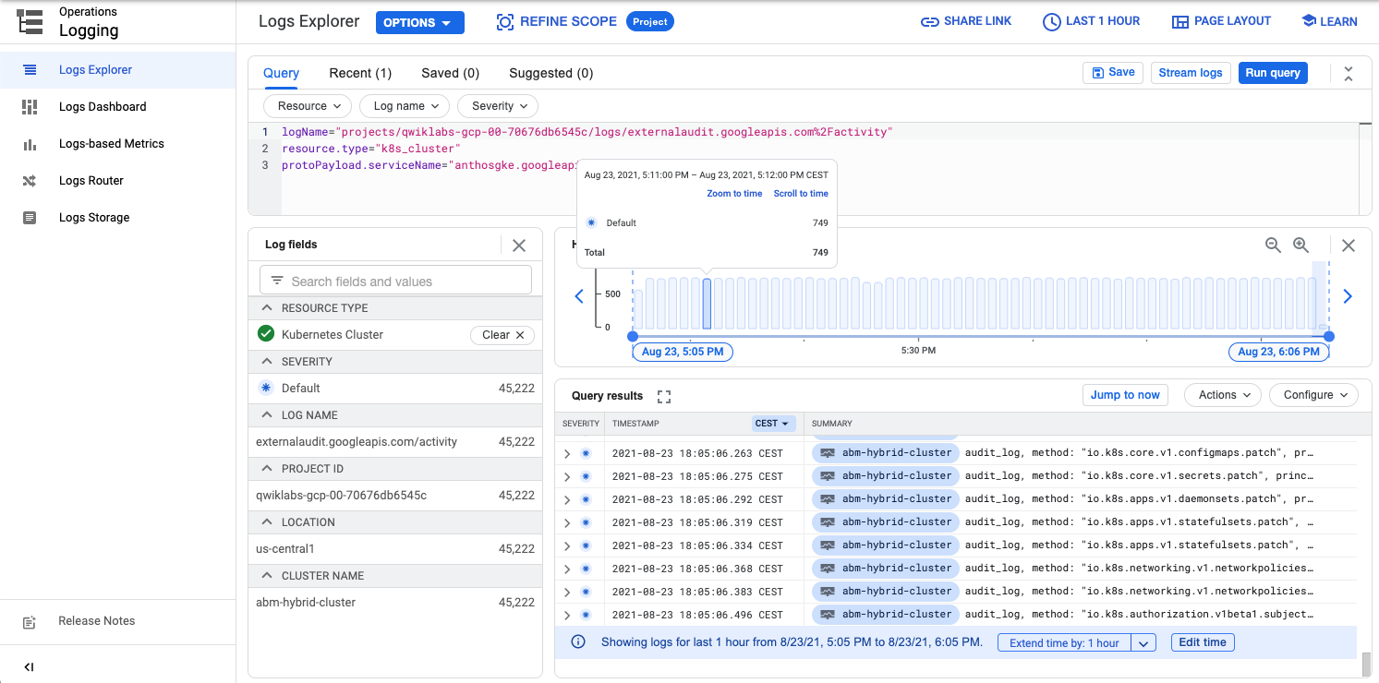Open the extend time duration dropdown arrow
Viewport: 1379px width, 683px height.
click(1143, 643)
